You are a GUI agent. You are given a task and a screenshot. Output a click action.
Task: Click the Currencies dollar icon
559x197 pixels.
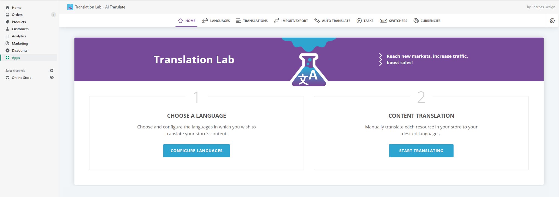tap(416, 21)
